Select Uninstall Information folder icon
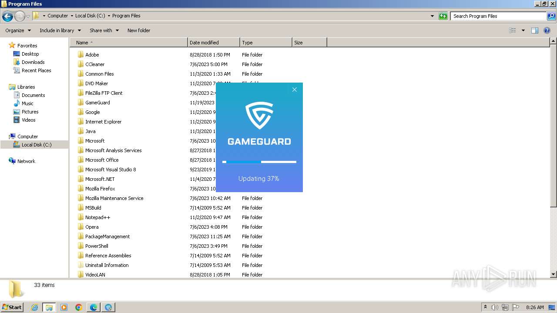 point(81,265)
